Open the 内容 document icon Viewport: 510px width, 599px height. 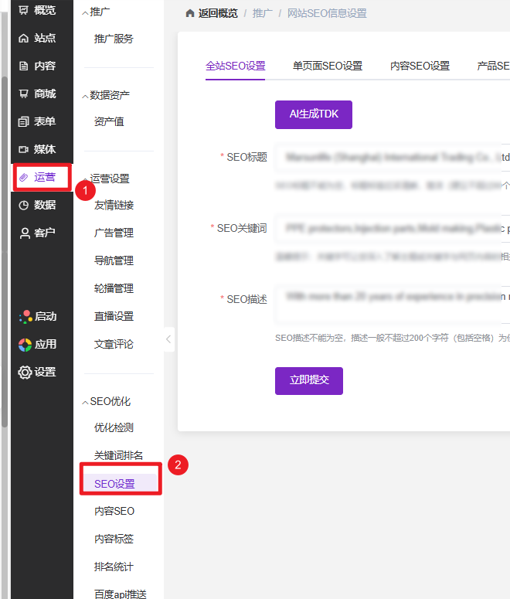coord(24,66)
